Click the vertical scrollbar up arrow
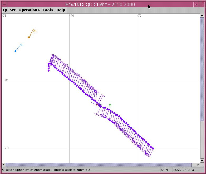 click(202, 16)
